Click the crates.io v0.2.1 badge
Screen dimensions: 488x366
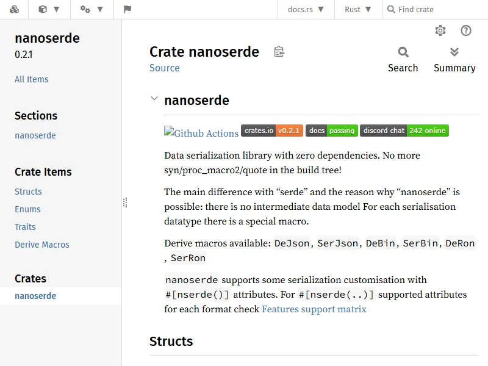tap(272, 131)
